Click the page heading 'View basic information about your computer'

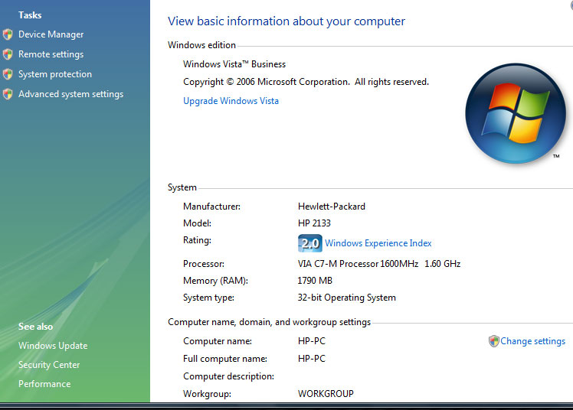[x=286, y=21]
